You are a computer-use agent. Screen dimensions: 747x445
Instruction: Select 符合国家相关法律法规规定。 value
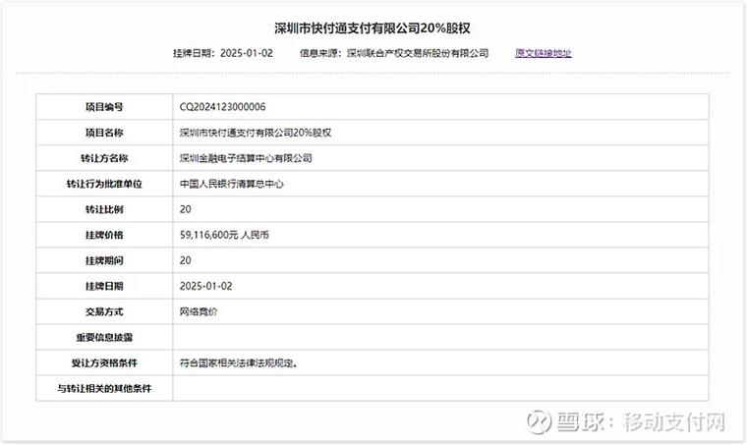pyautogui.click(x=239, y=363)
